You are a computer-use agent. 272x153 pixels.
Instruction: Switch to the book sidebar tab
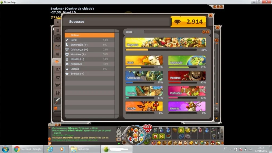(x=58, y=31)
